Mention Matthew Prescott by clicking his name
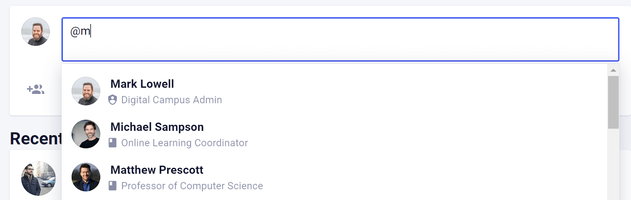Viewport: 631px width, 200px height. (x=157, y=170)
